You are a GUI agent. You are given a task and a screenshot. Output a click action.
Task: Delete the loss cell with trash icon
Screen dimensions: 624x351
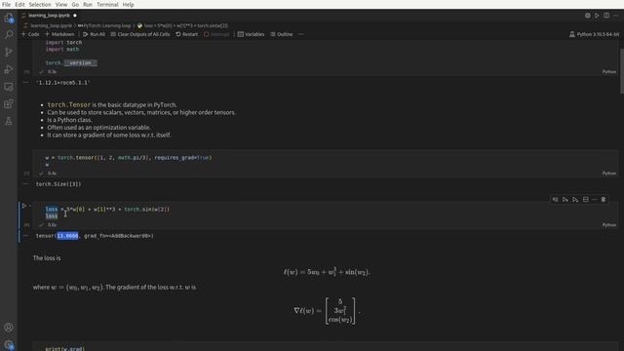point(604,199)
